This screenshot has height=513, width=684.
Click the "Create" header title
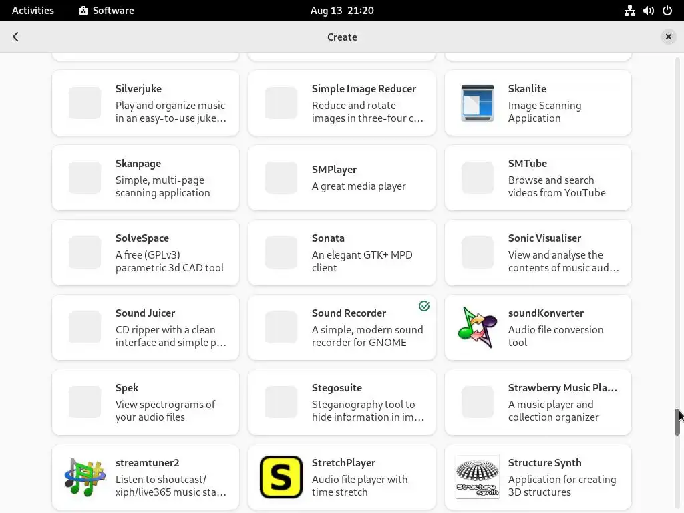click(342, 37)
